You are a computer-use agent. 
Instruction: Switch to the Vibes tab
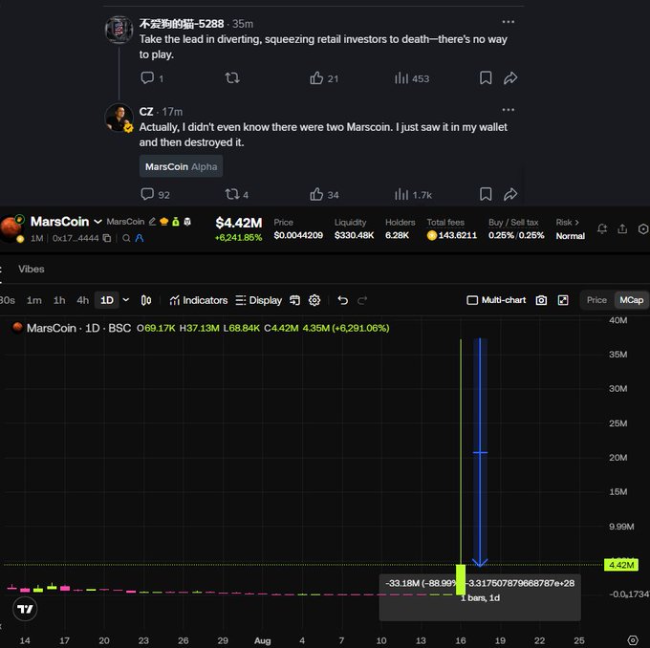coord(32,269)
